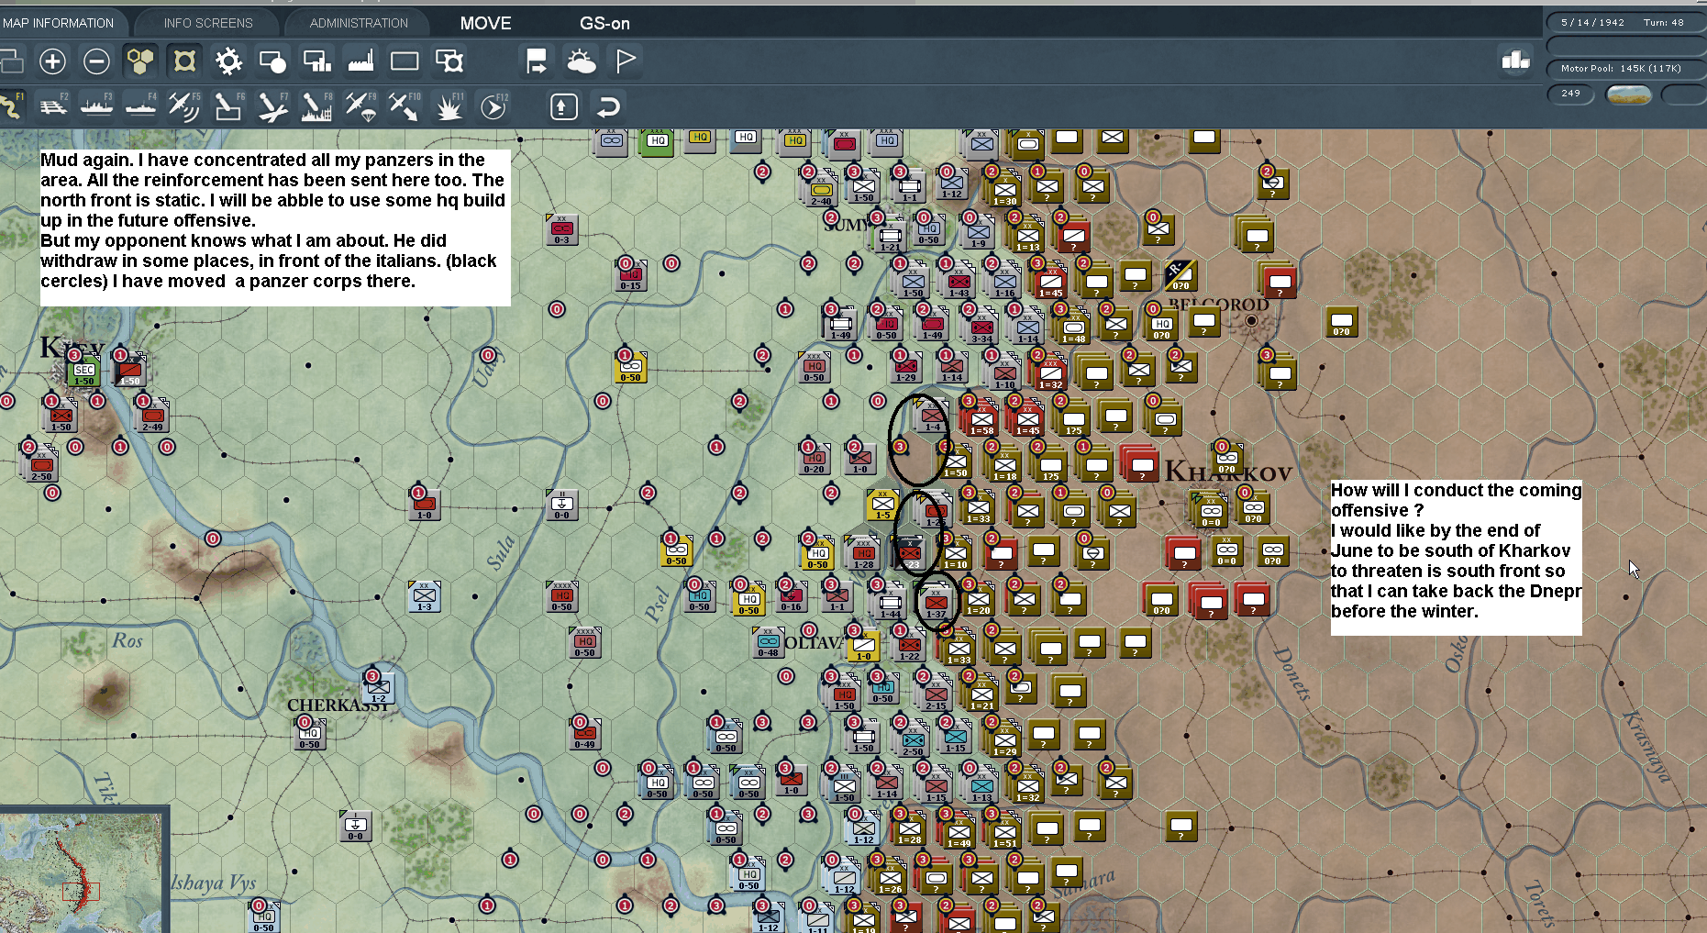The height and width of the screenshot is (933, 1707).
Task: Click the 249 value pill
Action: [x=1571, y=94]
